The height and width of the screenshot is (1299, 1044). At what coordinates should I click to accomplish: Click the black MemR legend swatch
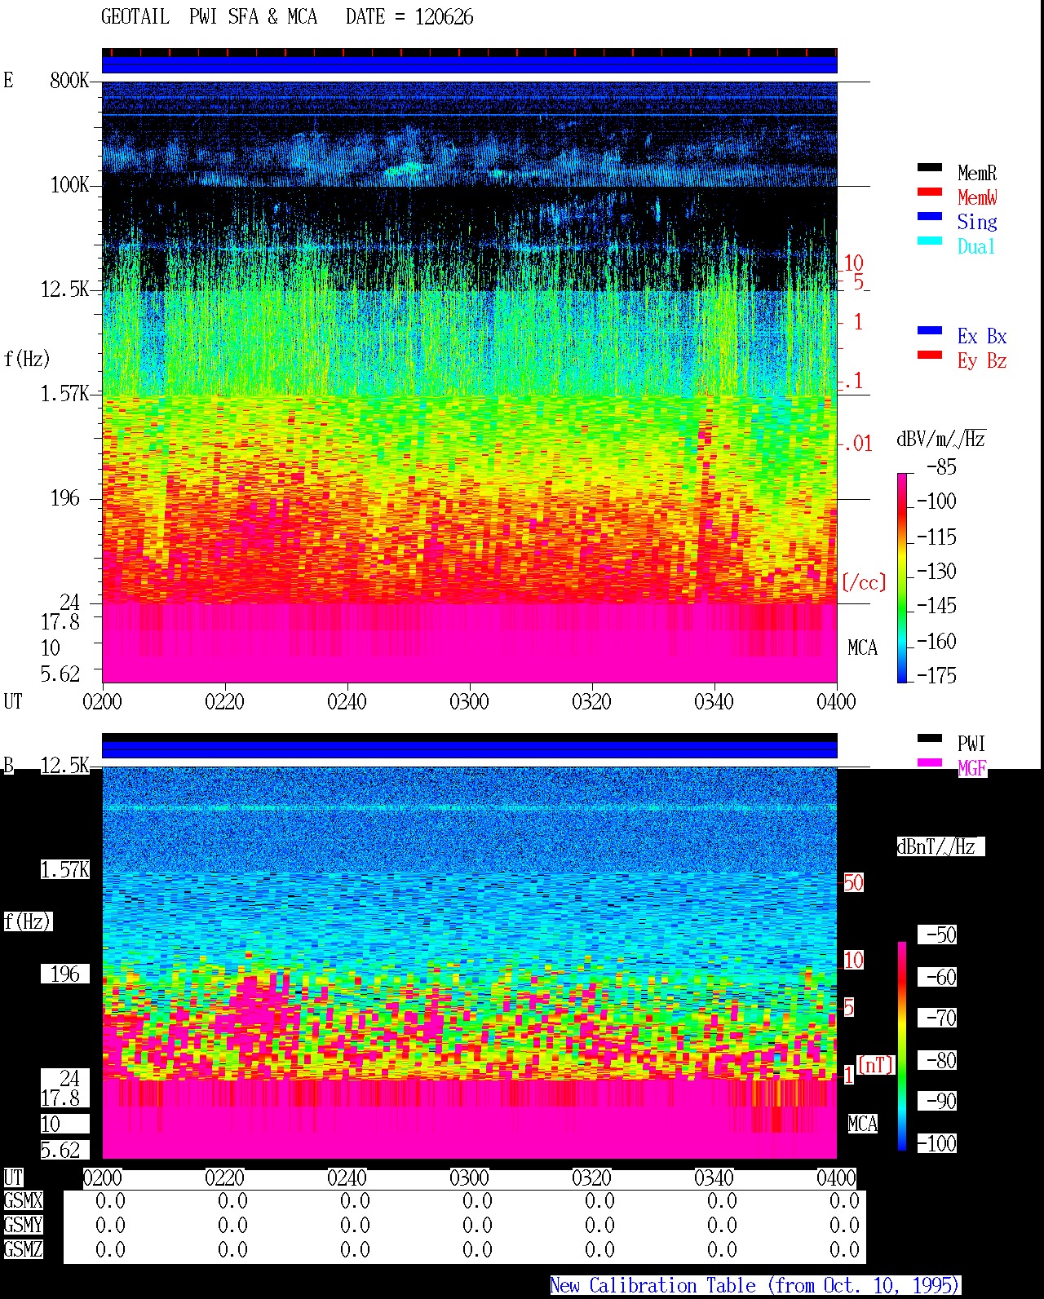[x=929, y=168]
